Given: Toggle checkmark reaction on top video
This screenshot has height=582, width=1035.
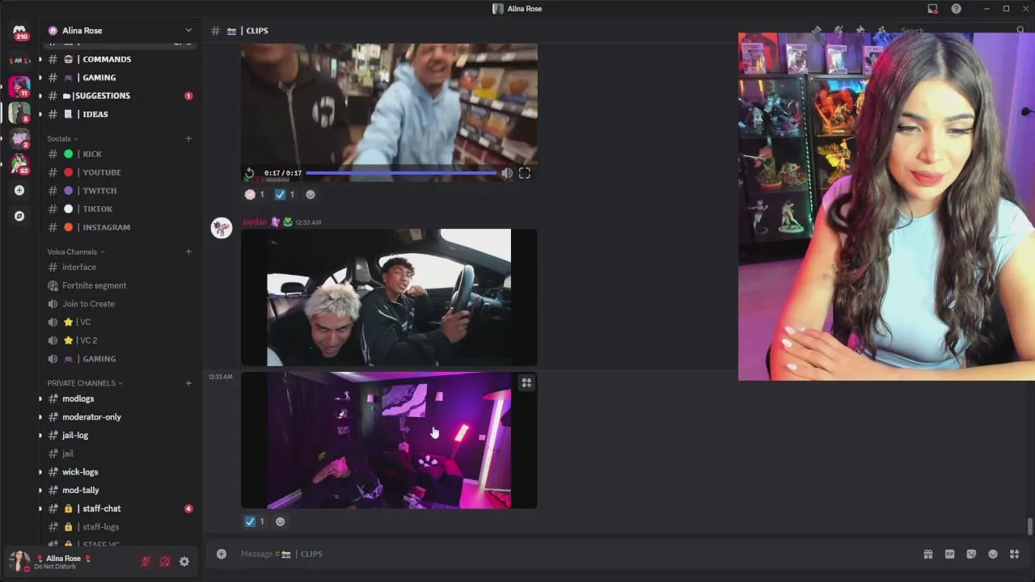Looking at the screenshot, I should (285, 194).
